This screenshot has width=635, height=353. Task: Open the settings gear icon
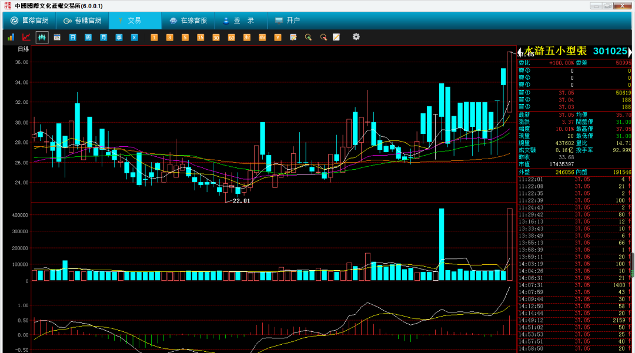(x=356, y=37)
